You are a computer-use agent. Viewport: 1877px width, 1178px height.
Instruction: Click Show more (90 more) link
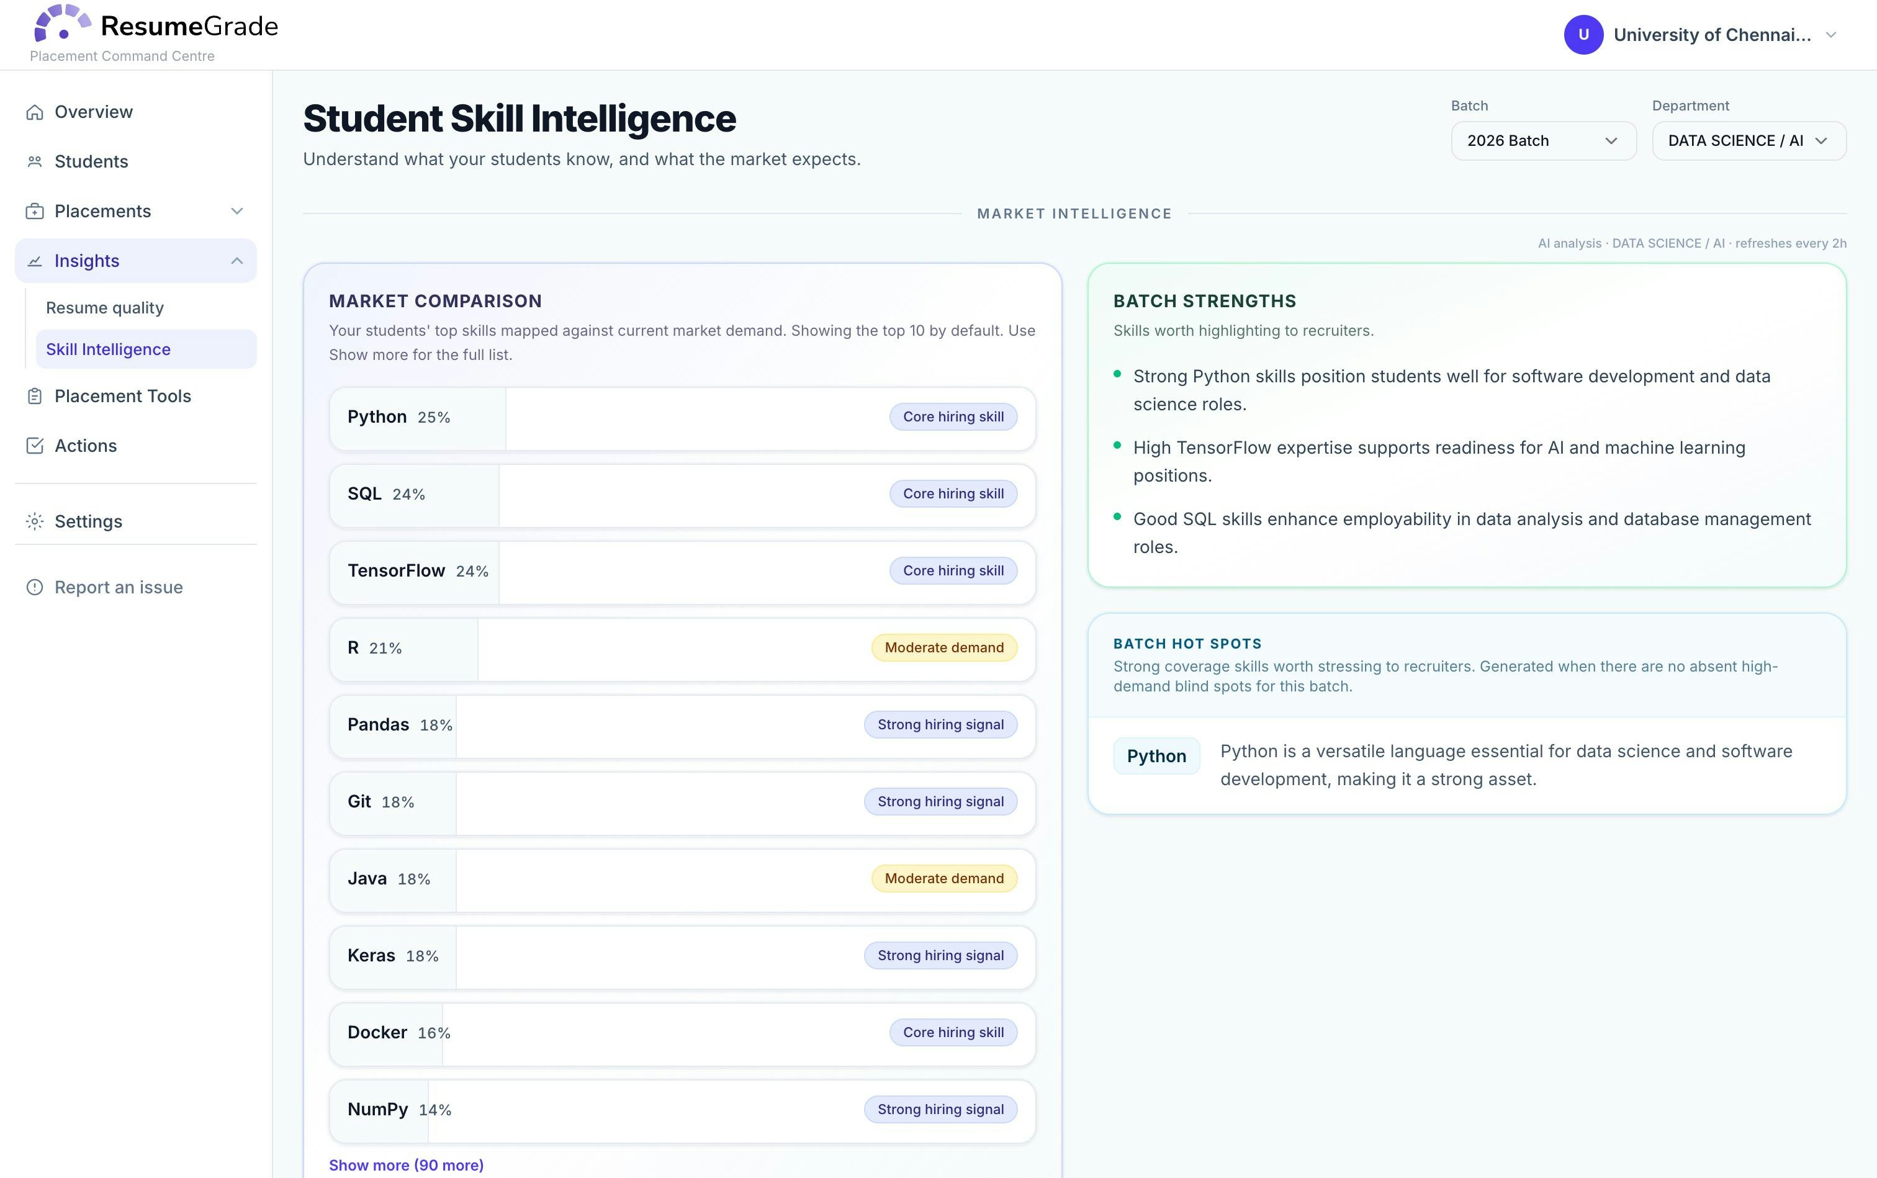click(x=406, y=1166)
